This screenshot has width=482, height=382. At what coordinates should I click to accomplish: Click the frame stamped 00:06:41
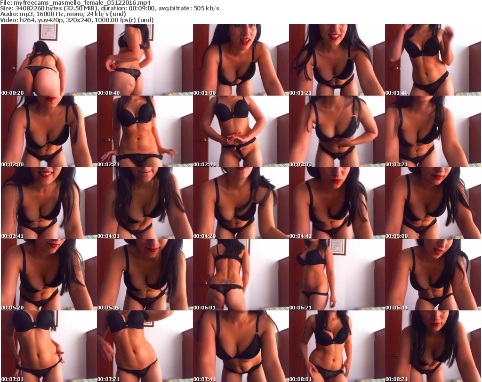coord(433,275)
